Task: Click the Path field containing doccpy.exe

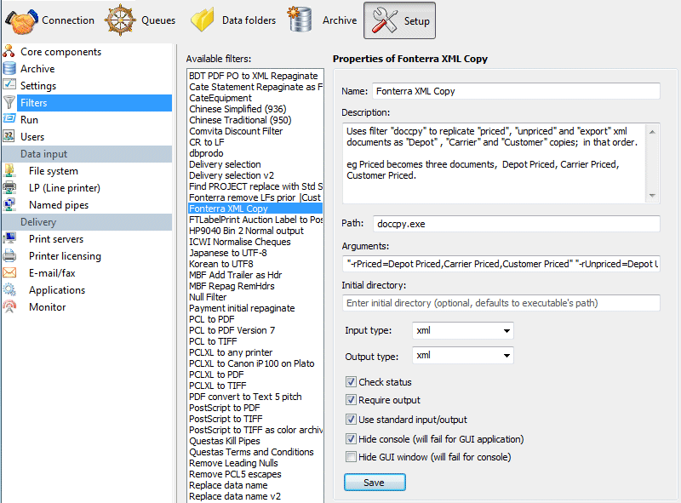Action: (x=517, y=224)
